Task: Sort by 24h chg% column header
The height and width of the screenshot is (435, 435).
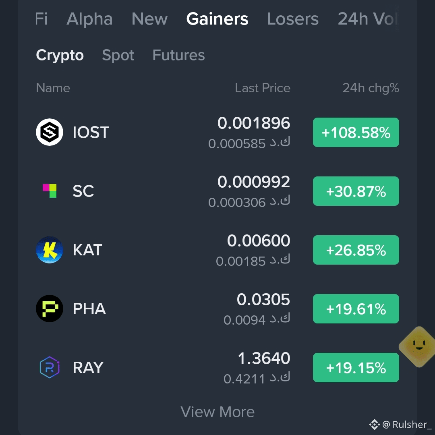Action: [x=371, y=88]
